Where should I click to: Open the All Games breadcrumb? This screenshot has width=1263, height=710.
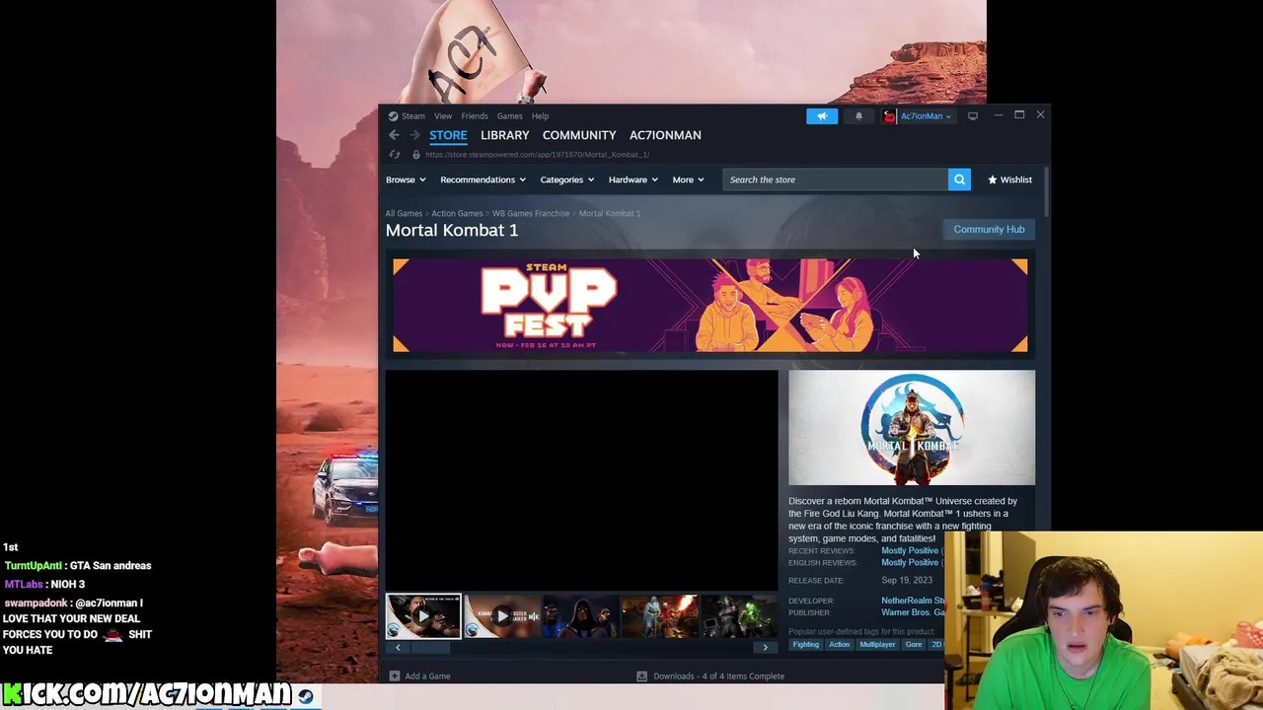point(404,213)
